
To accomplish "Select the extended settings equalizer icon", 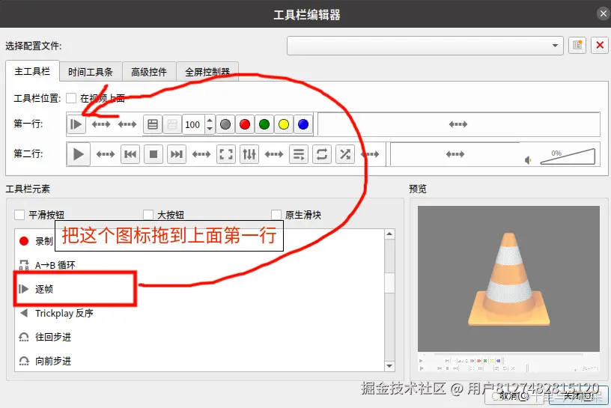I will coord(249,154).
